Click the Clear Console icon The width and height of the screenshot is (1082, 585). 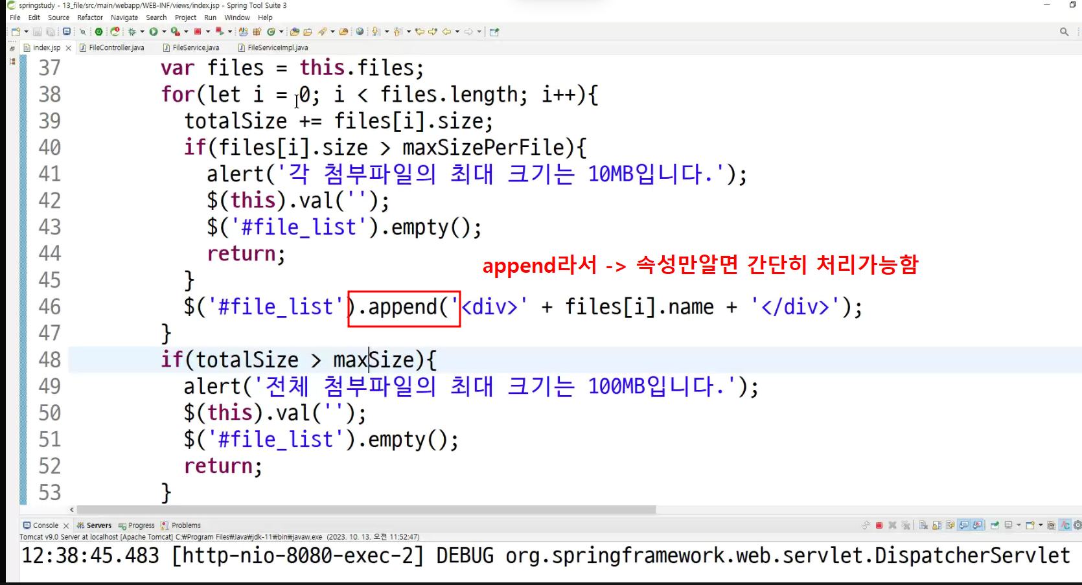pyautogui.click(x=924, y=525)
